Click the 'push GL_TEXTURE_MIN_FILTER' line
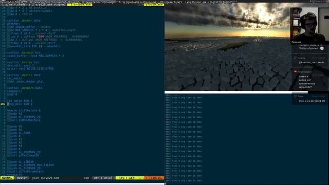Screen dimensions: 329x185 pos(32,165)
